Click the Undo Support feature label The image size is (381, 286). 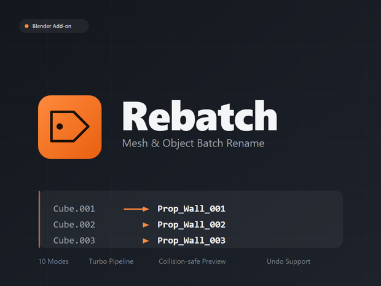(288, 261)
